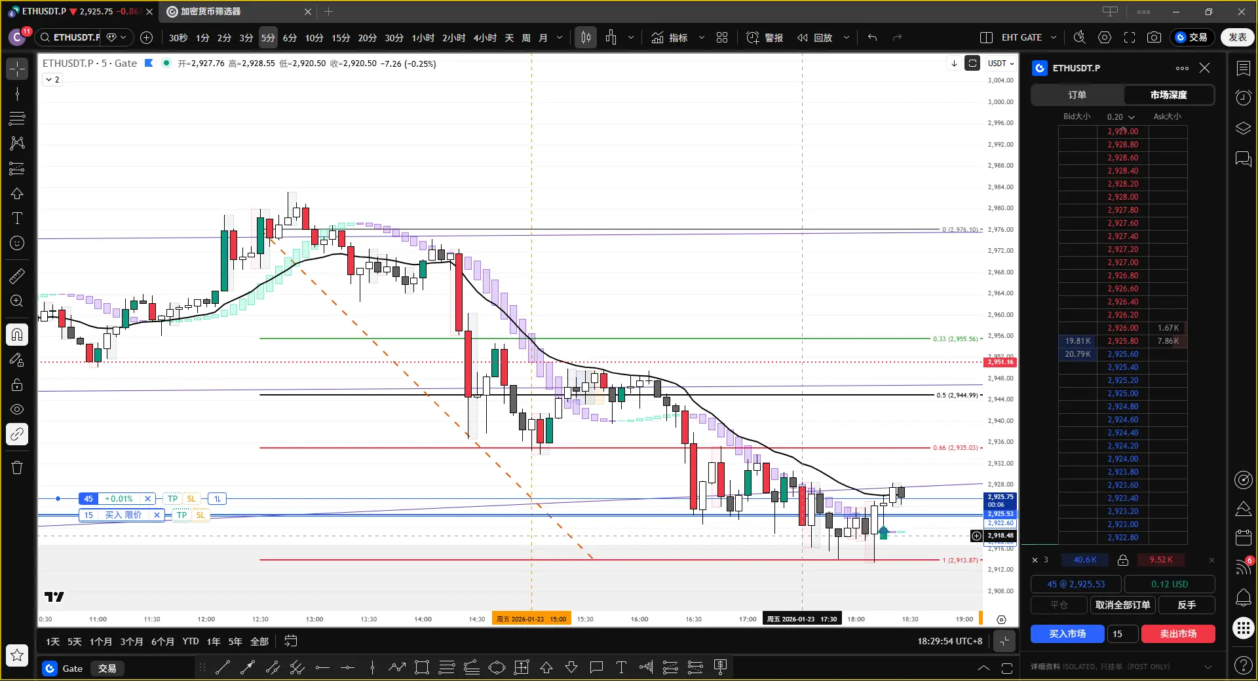The image size is (1258, 681).
Task: Open the 交易 trading button in top toolbar
Action: point(1192,37)
